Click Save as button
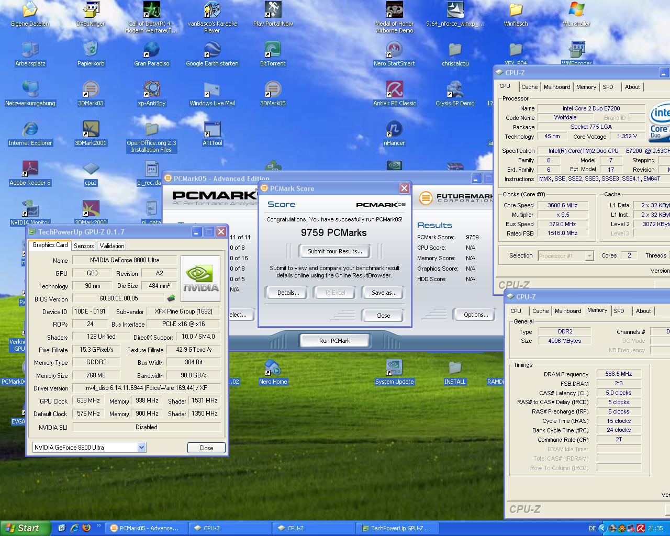 (x=384, y=293)
